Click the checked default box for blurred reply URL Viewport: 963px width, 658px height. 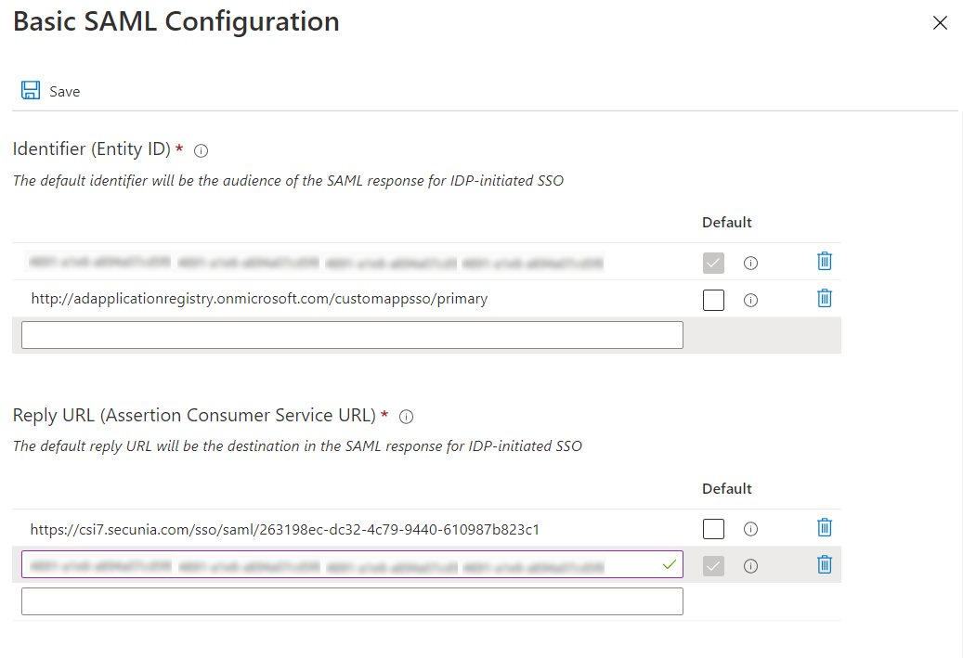point(713,565)
